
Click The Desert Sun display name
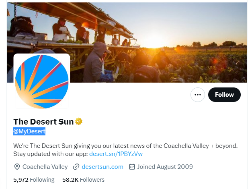43,121
